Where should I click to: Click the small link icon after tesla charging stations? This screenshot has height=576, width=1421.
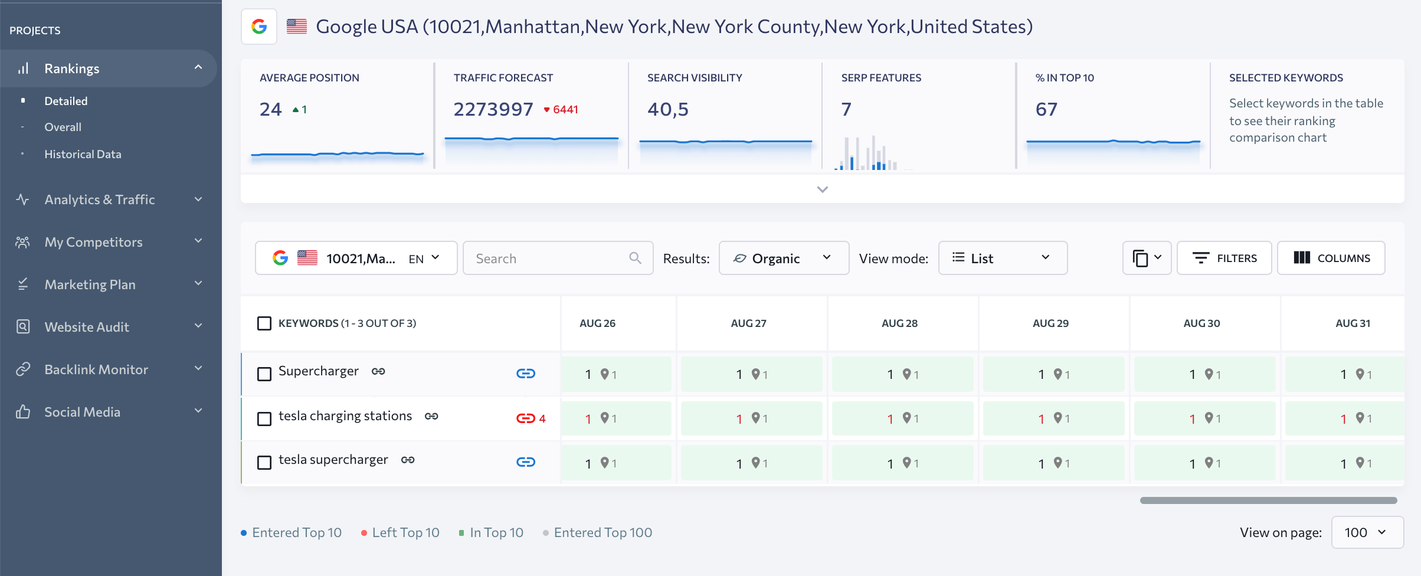(431, 416)
